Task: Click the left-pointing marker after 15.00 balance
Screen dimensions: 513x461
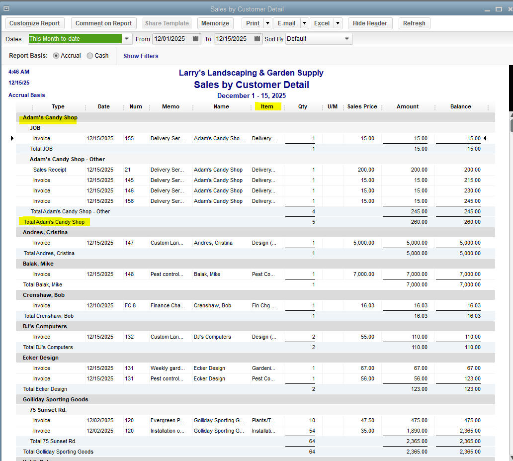Action: (485, 138)
